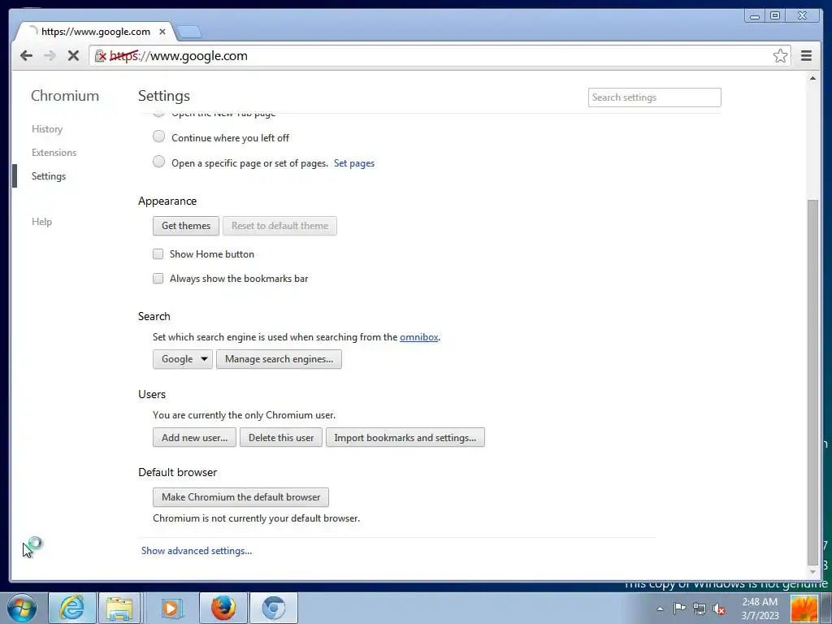Open the Chromium hamburger menu
This screenshot has width=832, height=624.
[x=806, y=56]
